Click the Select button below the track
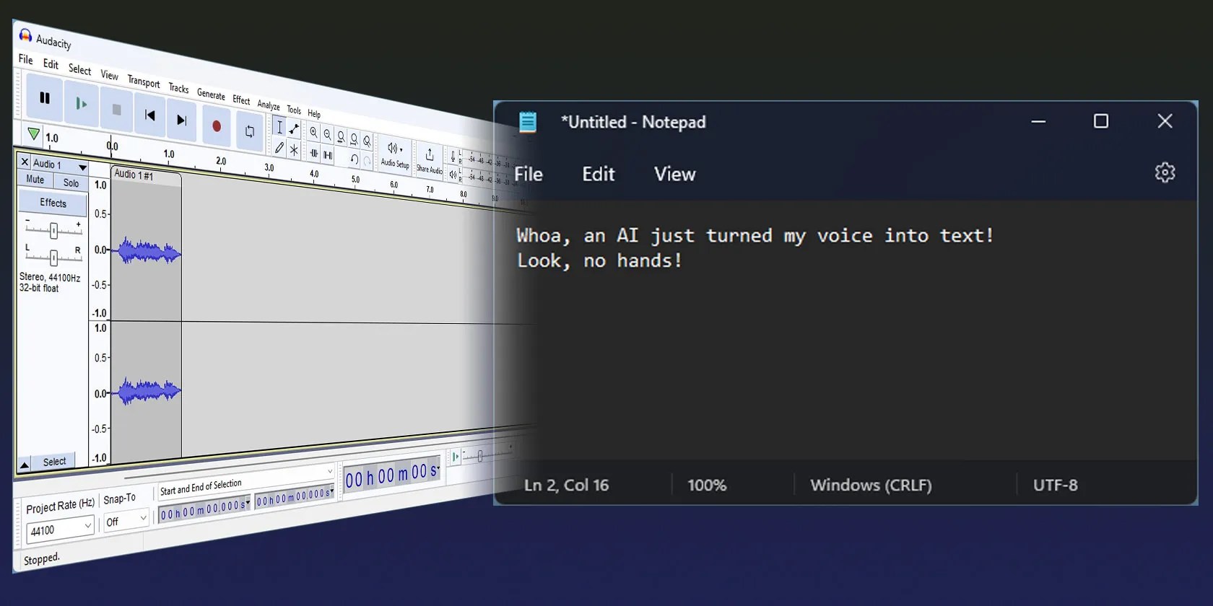This screenshot has height=606, width=1213. tap(54, 462)
